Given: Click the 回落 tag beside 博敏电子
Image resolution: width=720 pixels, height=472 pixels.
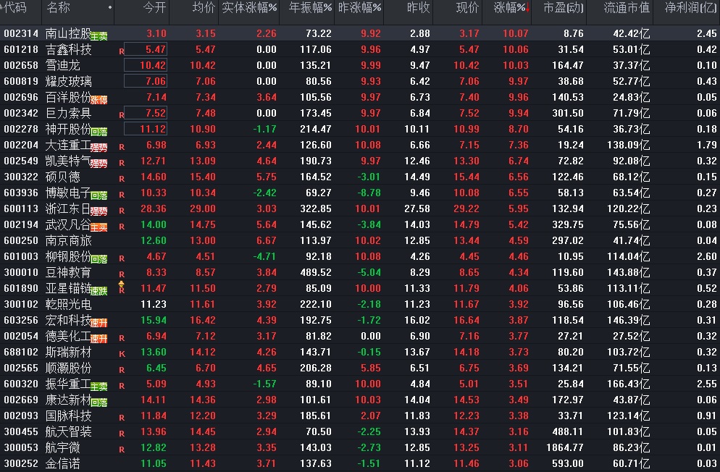Looking at the screenshot, I should tap(99, 196).
